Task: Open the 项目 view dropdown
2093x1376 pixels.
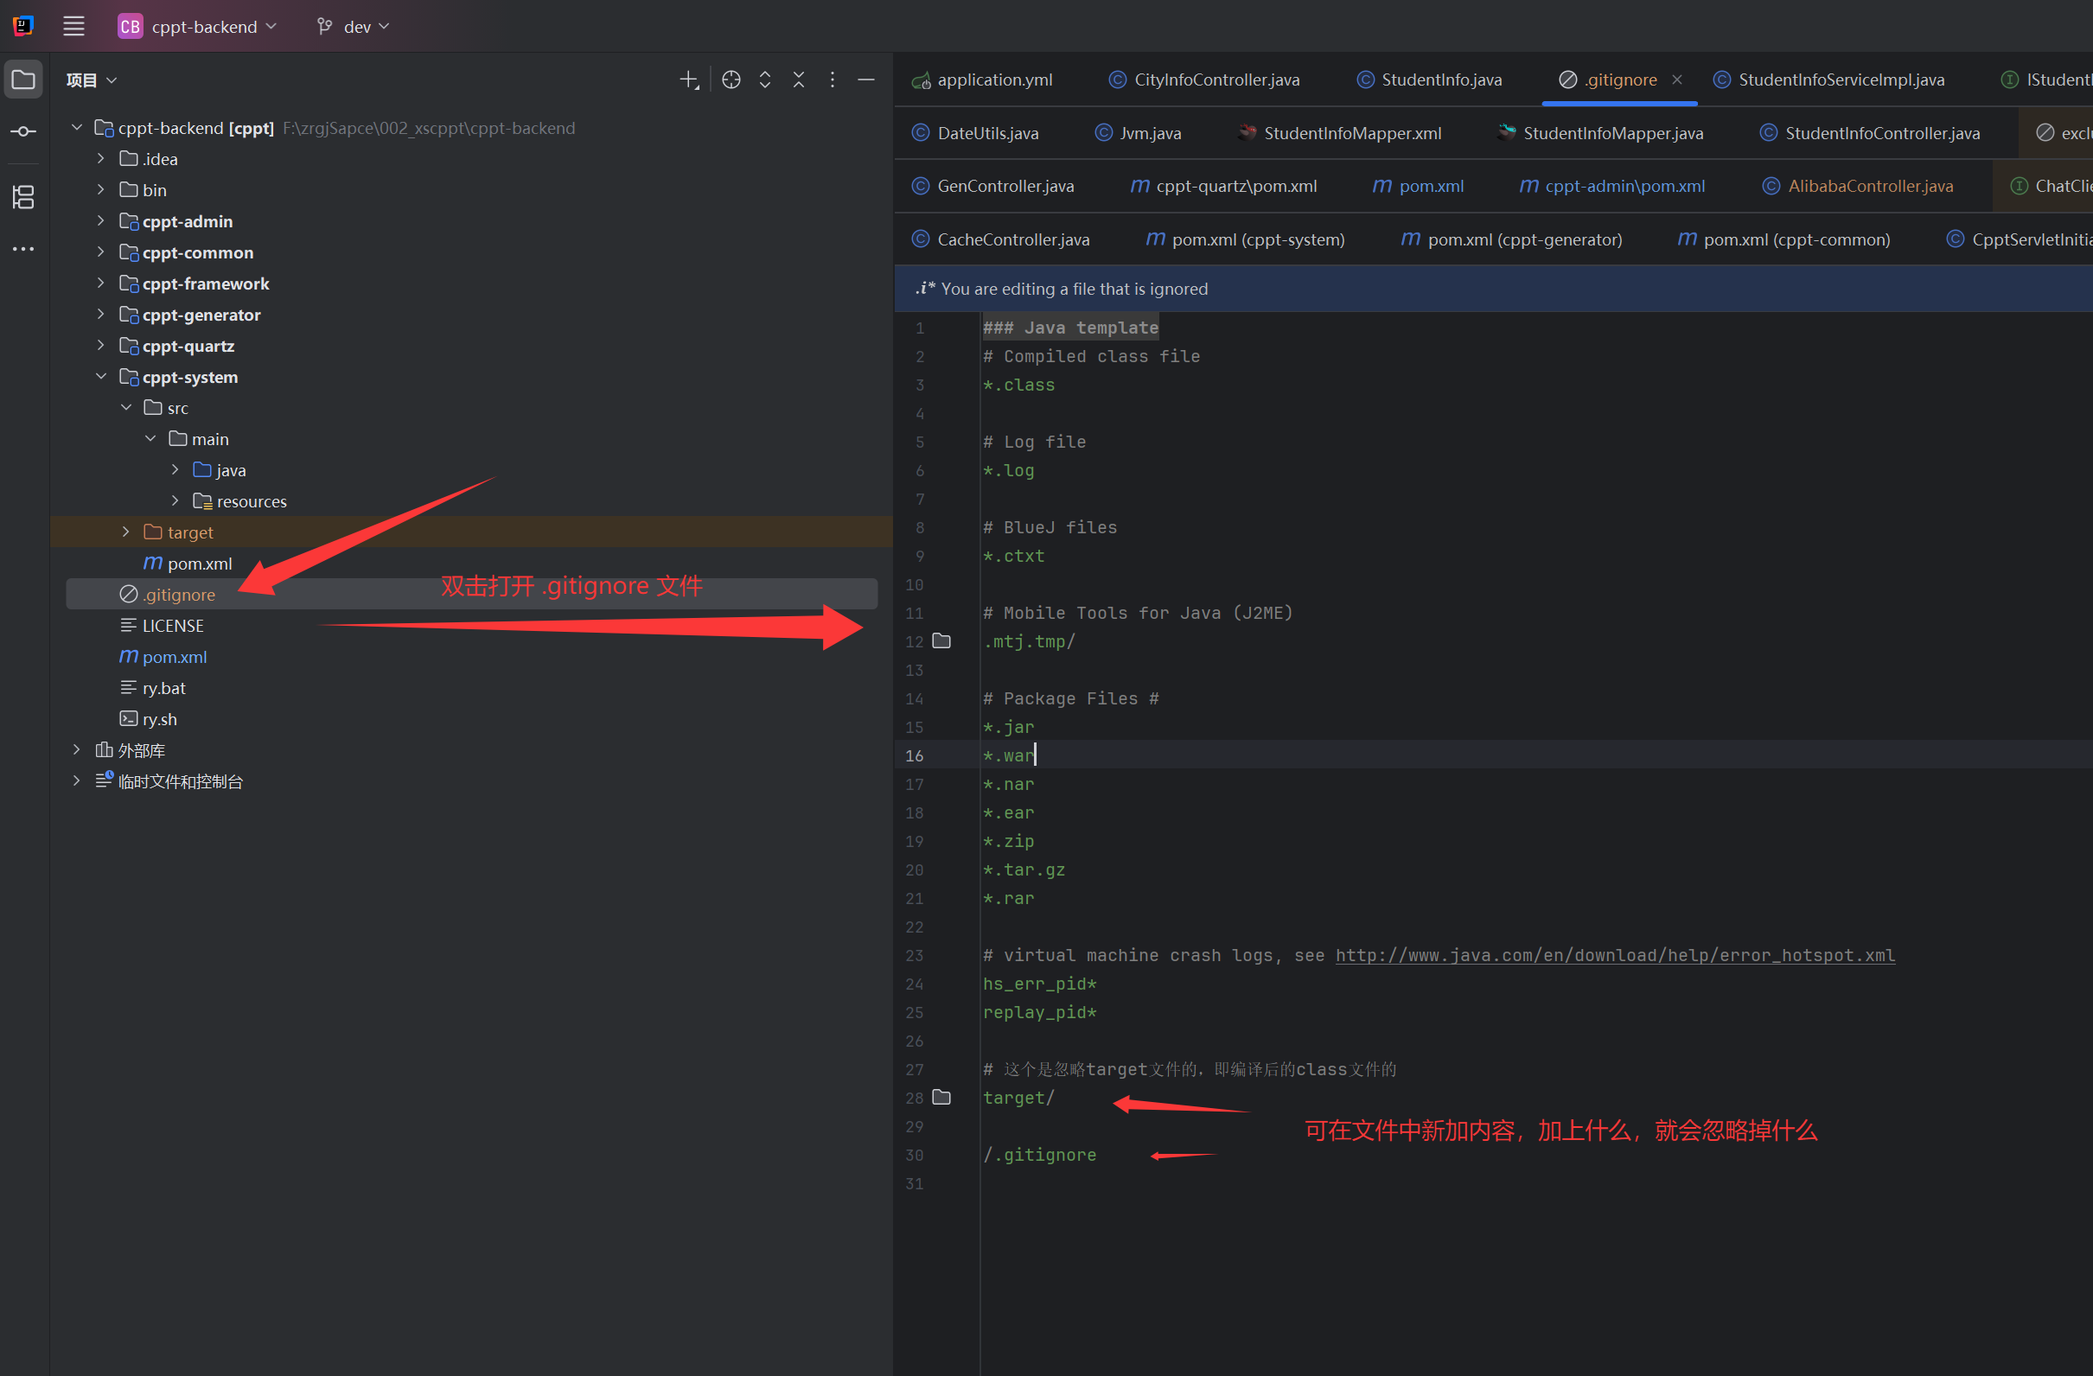Action: pyautogui.click(x=91, y=80)
